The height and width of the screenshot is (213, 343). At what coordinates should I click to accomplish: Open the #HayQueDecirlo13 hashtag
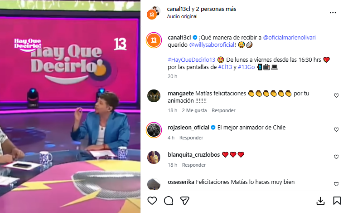coord(191,60)
